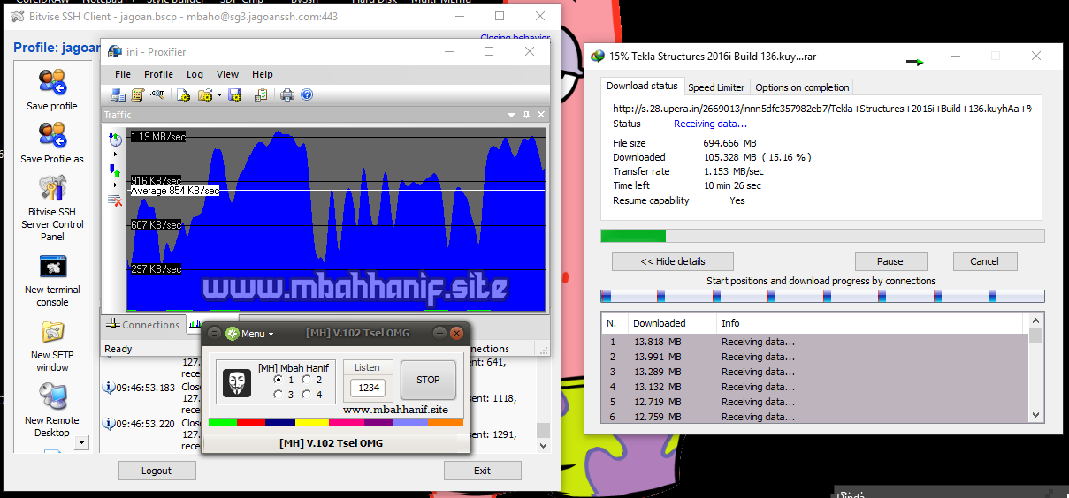Click the green download progress bar in IDM
This screenshot has width=1069, height=498.
(822, 236)
